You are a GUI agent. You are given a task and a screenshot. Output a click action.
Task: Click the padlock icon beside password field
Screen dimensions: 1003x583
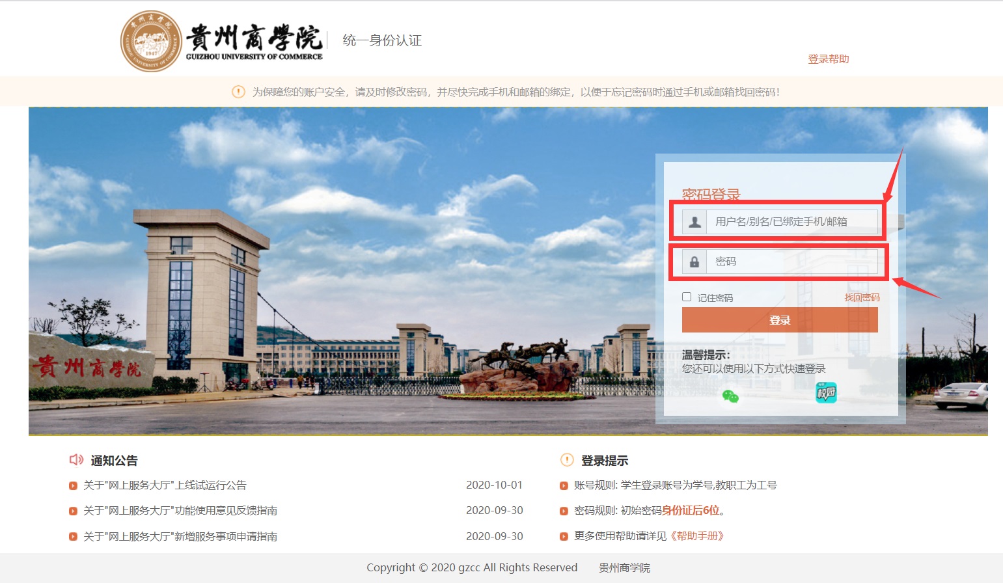pos(694,262)
